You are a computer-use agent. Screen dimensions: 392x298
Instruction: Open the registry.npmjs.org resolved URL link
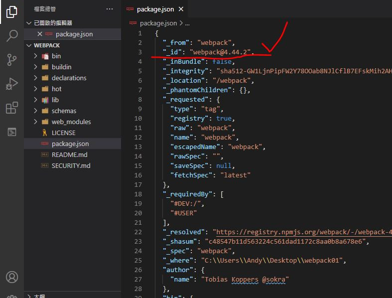coord(304,232)
